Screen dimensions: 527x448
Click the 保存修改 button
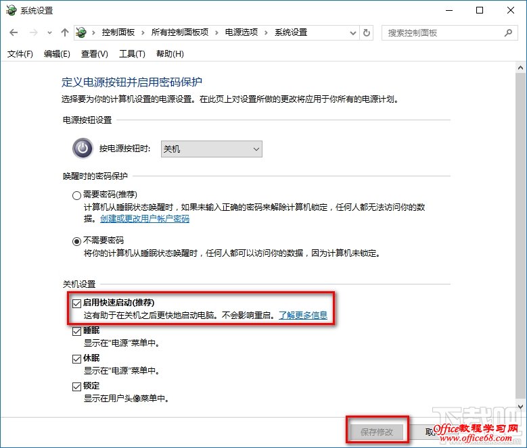tap(377, 432)
